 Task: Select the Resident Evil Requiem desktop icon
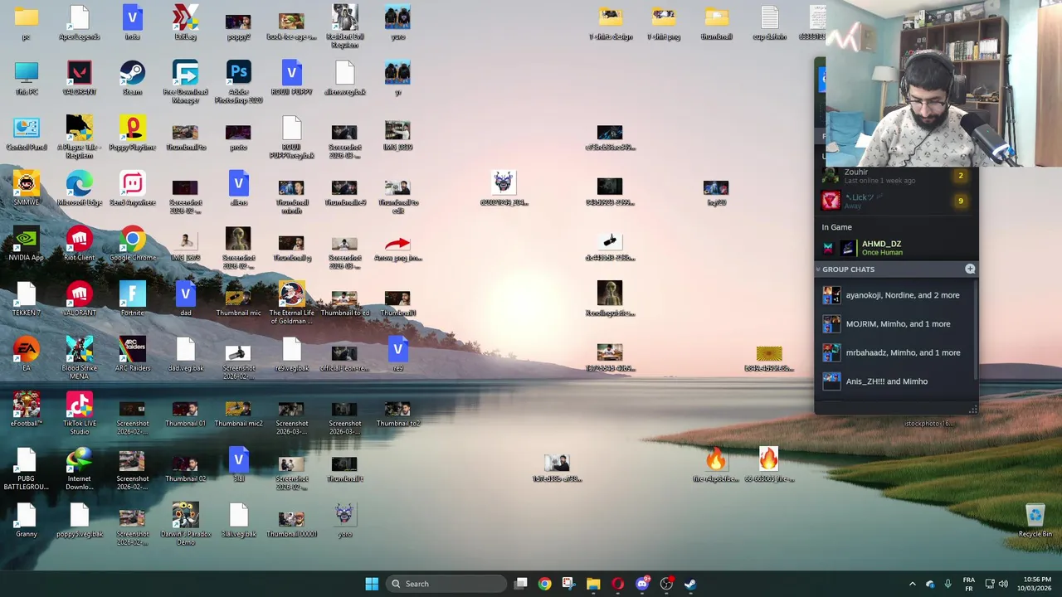click(344, 27)
